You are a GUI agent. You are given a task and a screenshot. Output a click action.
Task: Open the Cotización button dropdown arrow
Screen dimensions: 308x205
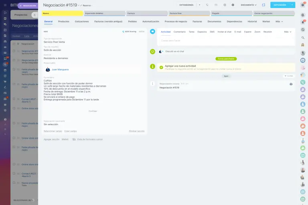pos(292,5)
